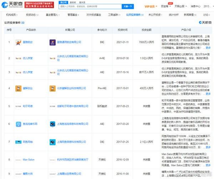Open the 网鱼网咖 product logo
The width and height of the screenshot is (214, 179).
[19, 142]
